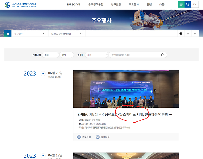Open the 알림 menu

pyautogui.click(x=149, y=4)
